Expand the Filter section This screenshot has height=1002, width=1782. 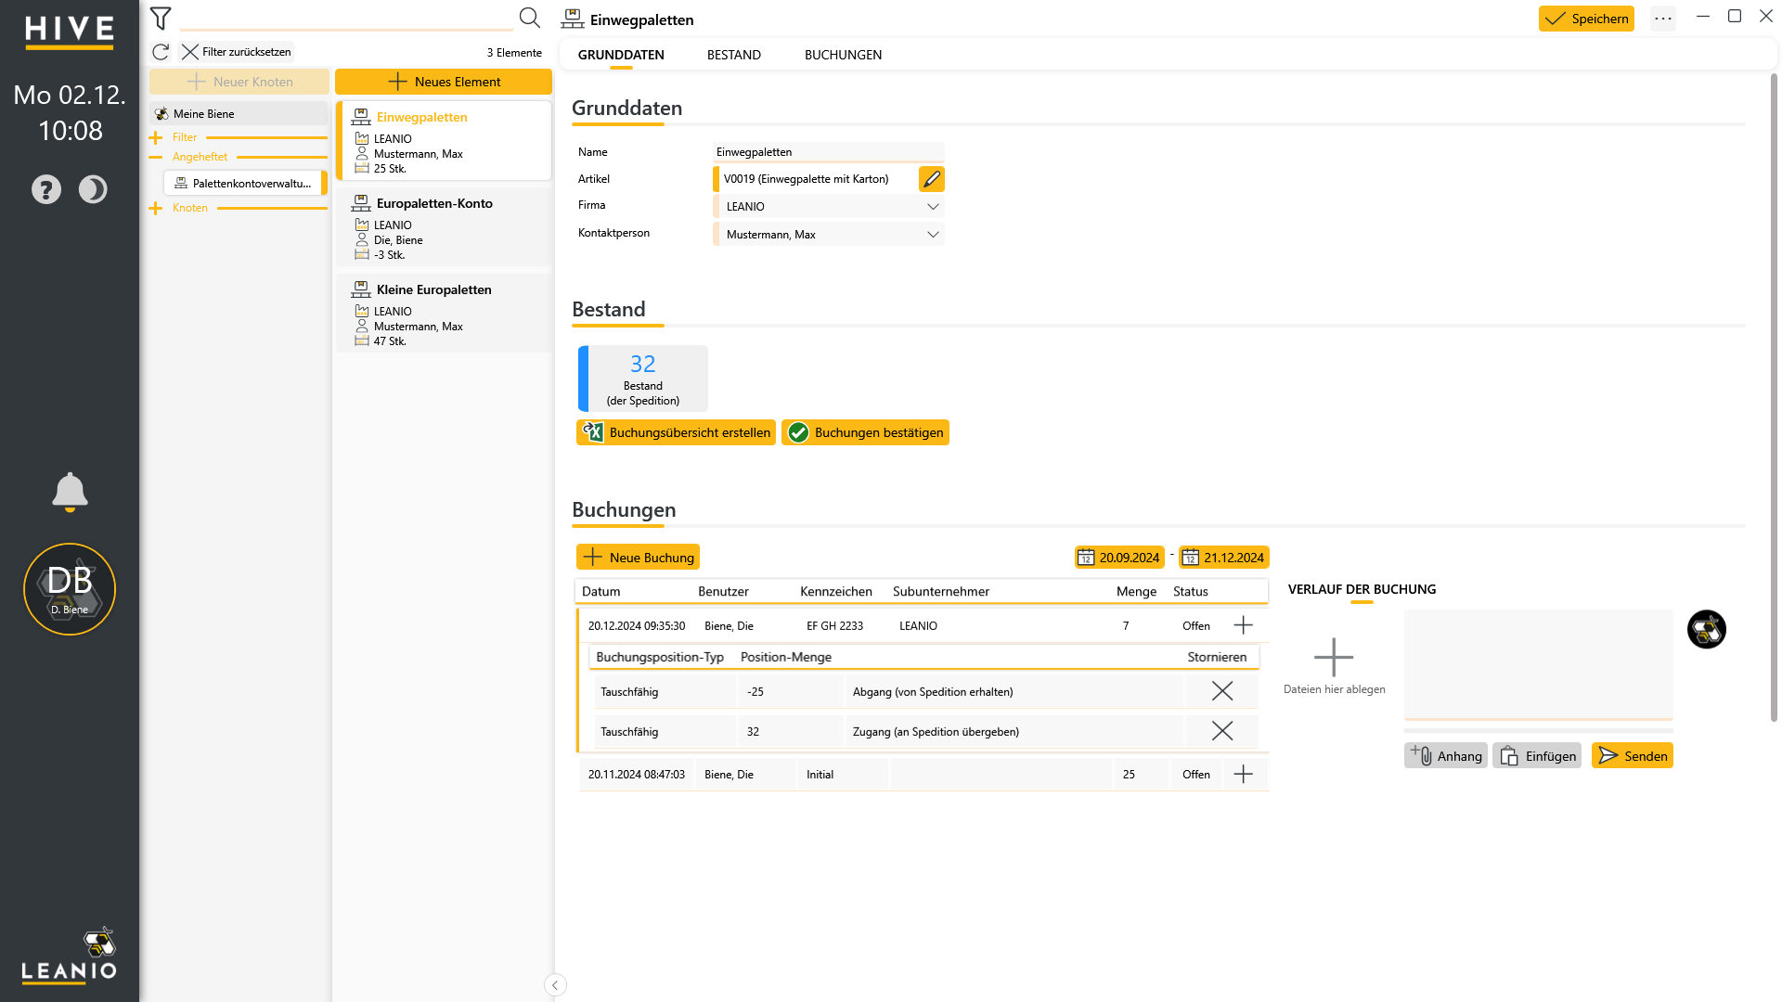(155, 137)
